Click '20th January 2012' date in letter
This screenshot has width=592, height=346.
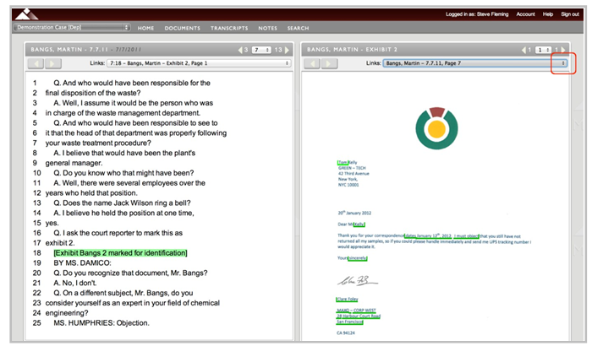coord(354,213)
